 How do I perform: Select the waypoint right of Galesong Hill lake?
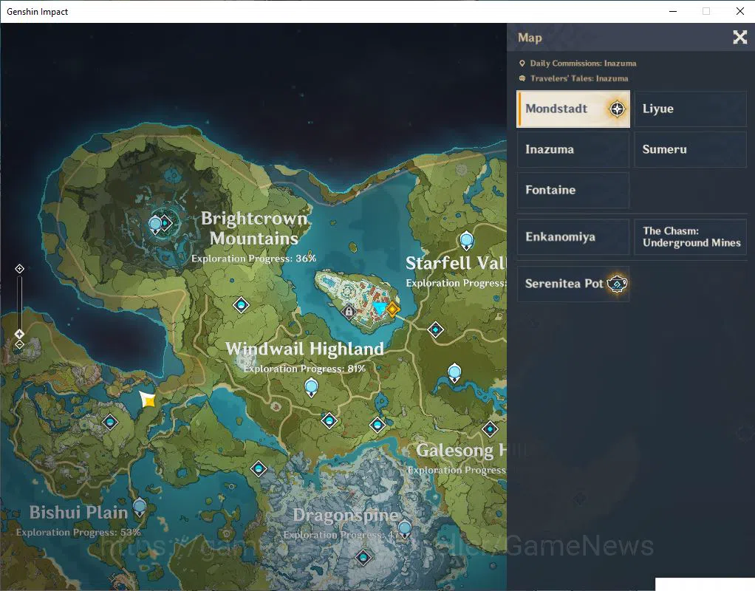click(x=491, y=428)
